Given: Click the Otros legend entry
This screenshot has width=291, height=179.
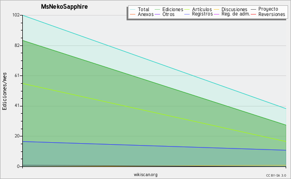Looking at the screenshot, I should click(164, 14).
